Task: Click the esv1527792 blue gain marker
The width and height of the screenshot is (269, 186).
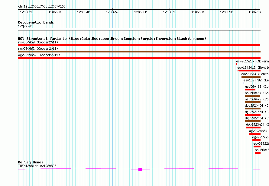Action: [244, 83]
